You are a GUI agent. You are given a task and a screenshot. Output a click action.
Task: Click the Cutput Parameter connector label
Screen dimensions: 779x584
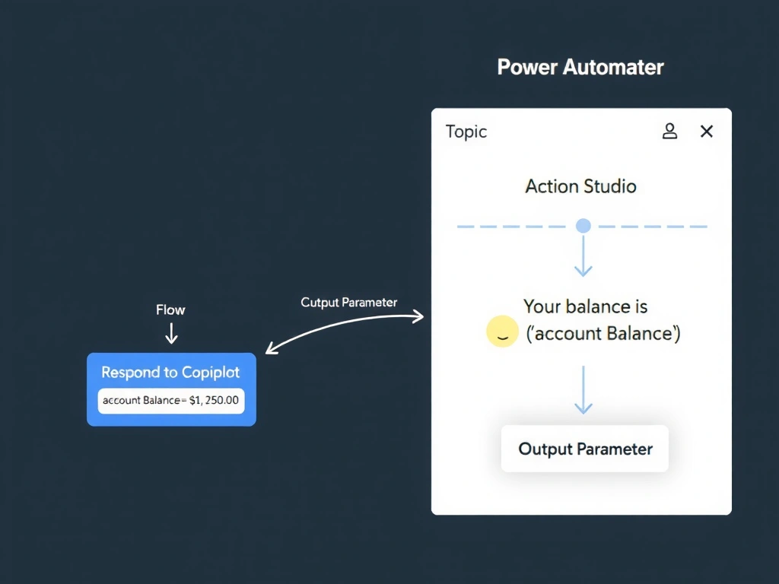(x=348, y=303)
